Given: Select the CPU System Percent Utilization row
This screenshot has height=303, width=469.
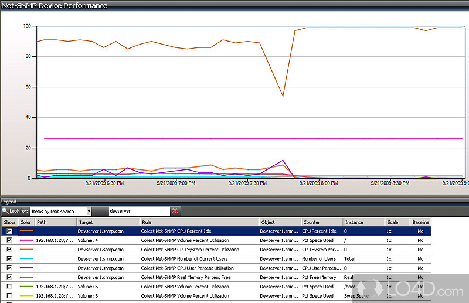Looking at the screenshot, I should tap(190, 250).
